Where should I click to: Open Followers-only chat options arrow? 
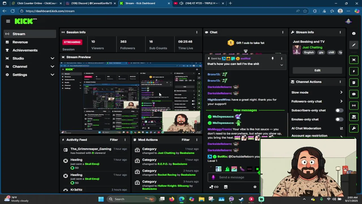coord(341,101)
